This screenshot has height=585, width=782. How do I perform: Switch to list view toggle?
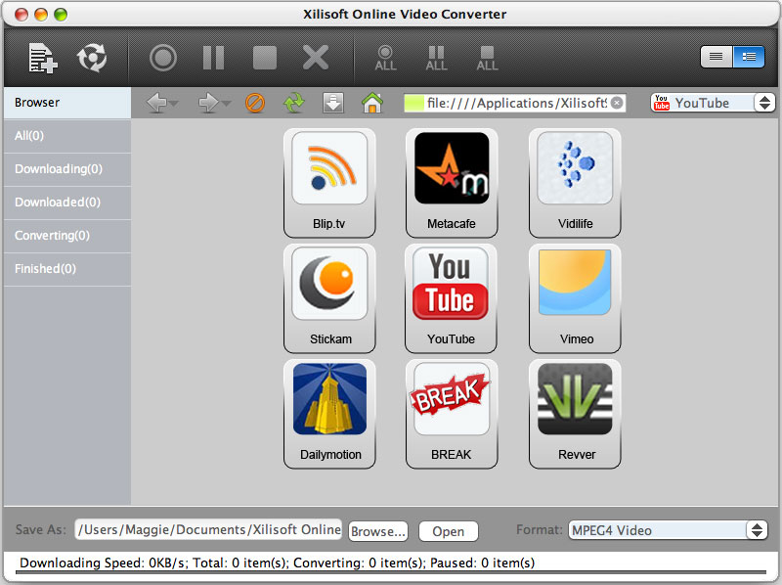click(x=717, y=57)
